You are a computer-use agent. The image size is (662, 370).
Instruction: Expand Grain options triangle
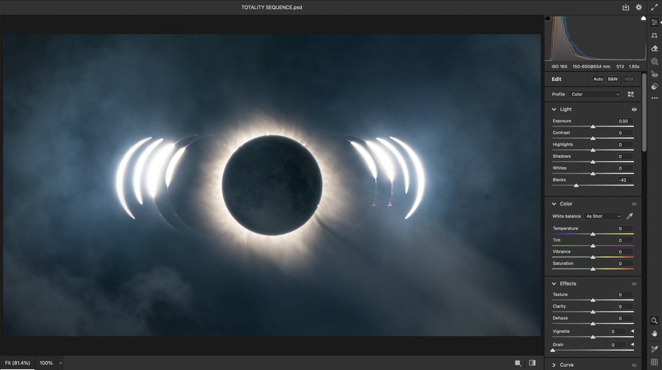(x=632, y=345)
